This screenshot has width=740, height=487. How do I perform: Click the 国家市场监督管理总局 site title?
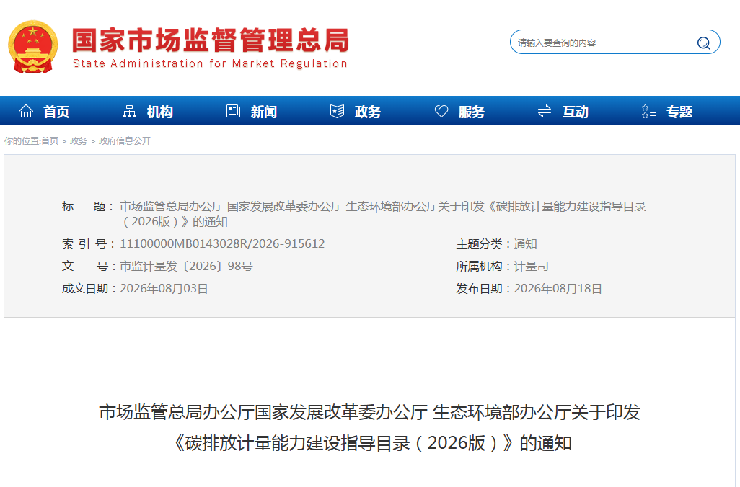tap(211, 40)
